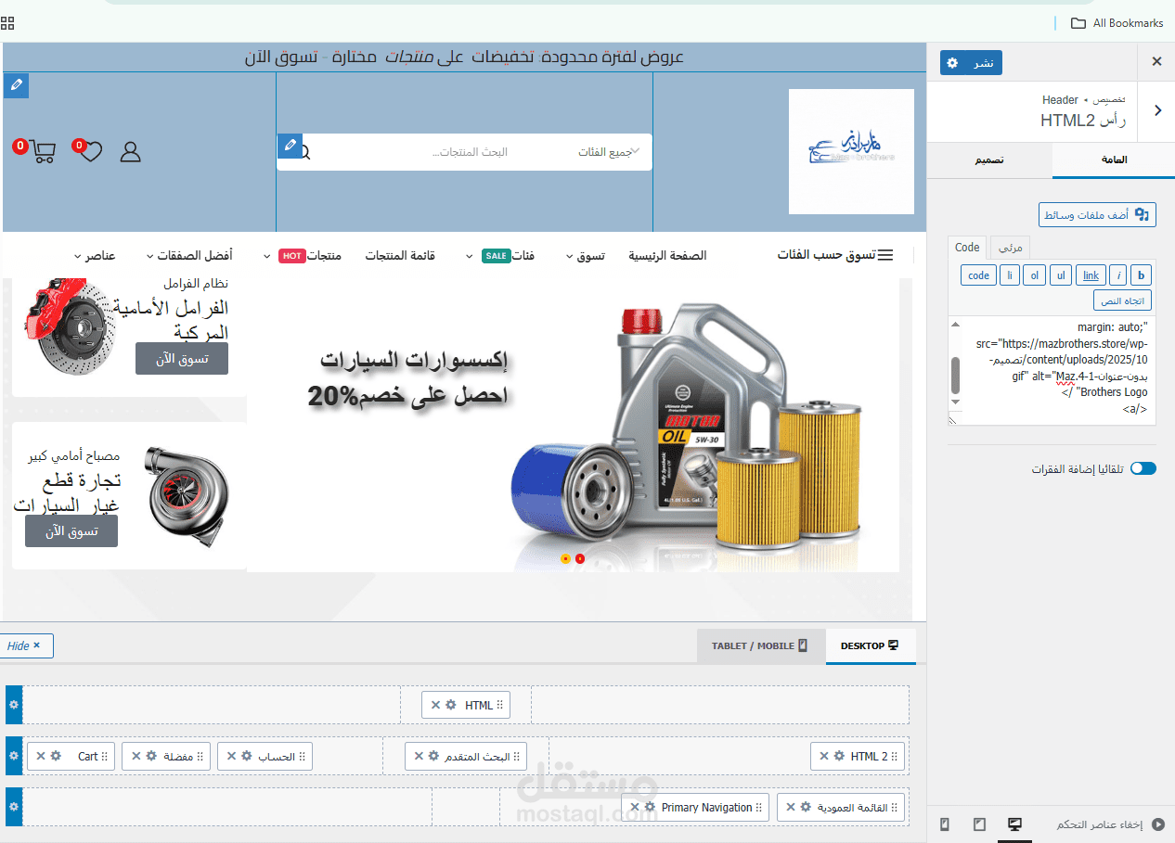Click the ol quicktag button

pyautogui.click(x=1034, y=275)
